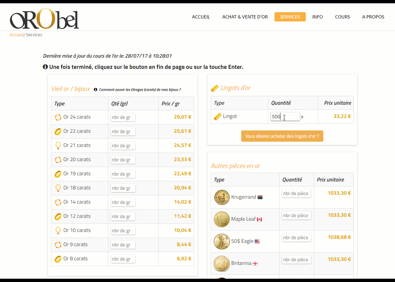
Task: Open ACHAT & VENTE D'OR menu
Action: click(x=245, y=17)
